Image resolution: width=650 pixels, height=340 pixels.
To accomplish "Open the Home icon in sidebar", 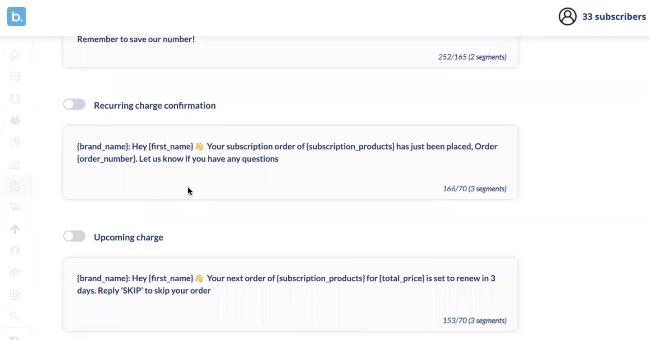I will coord(15,55).
